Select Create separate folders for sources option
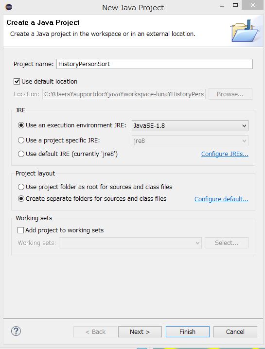The height and width of the screenshot is (349, 265). click(x=21, y=198)
